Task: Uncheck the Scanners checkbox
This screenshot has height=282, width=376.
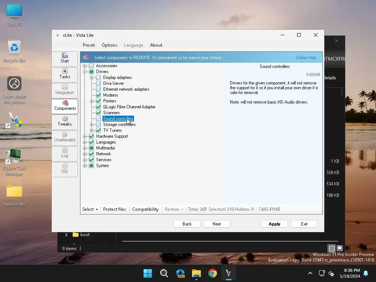Action: (x=98, y=113)
